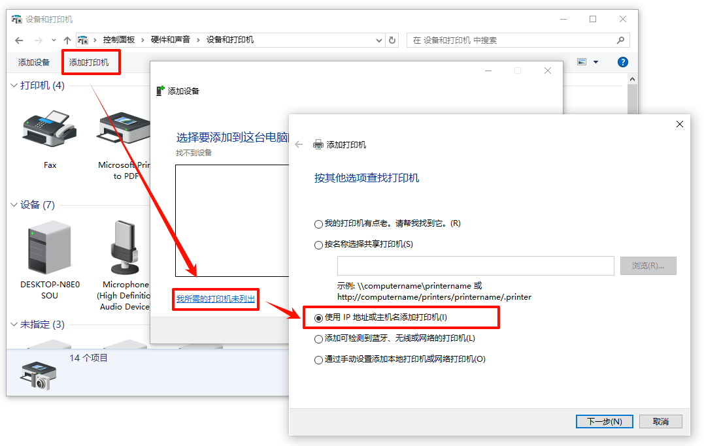Select the DESKTOP-N8E0SOU computer device icon
Image resolution: width=704 pixels, height=446 pixels.
pyautogui.click(x=49, y=248)
